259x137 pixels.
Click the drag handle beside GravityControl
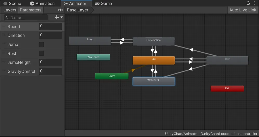click(x=4, y=71)
